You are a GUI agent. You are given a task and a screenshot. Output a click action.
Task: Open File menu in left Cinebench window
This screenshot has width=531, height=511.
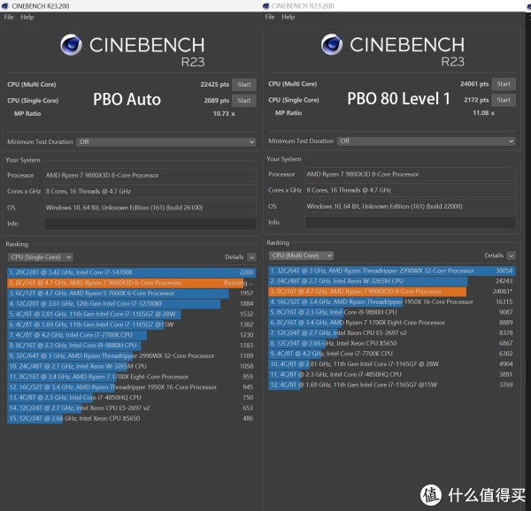[x=9, y=17]
